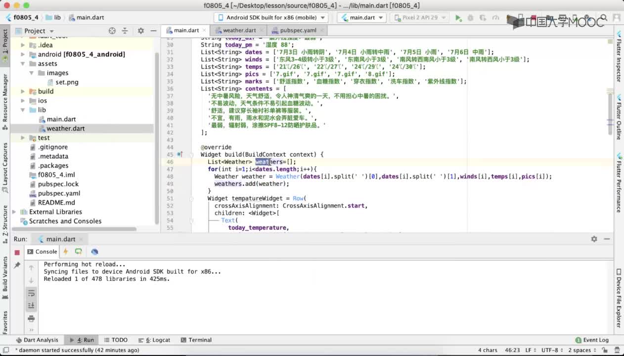
Task: Open the device selector Android SDK dropdown
Action: tap(271, 17)
